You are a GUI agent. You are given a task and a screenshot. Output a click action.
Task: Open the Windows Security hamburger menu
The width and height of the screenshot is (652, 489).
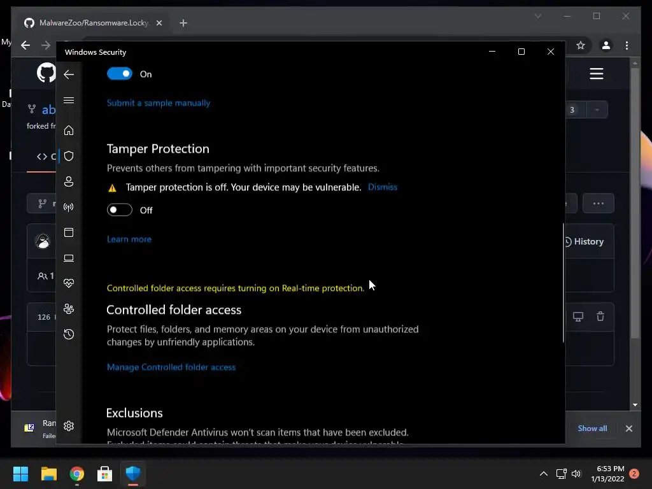pos(69,100)
